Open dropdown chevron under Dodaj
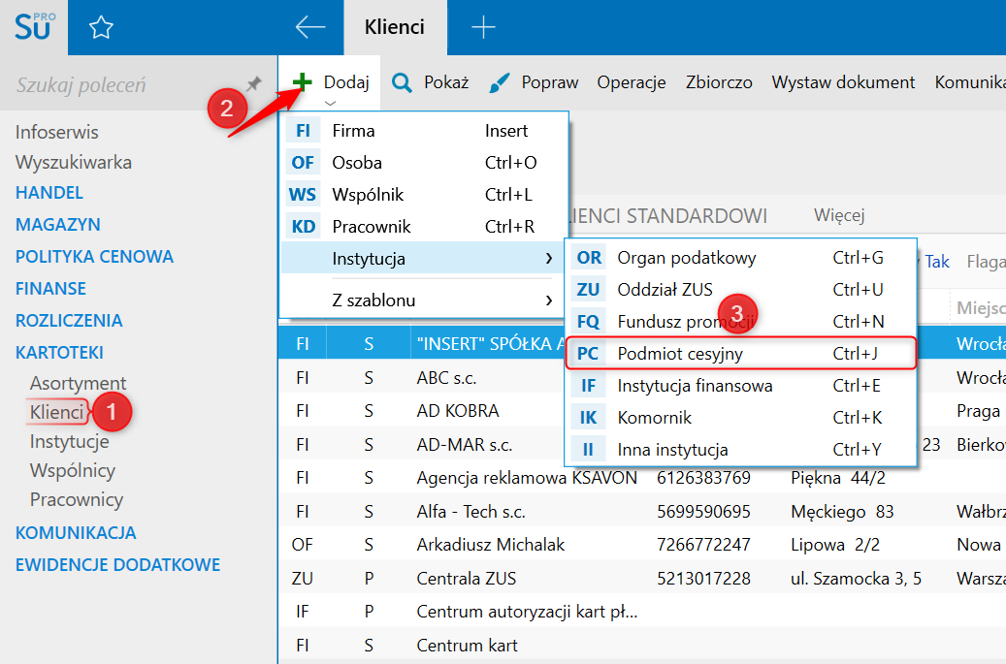This screenshot has width=1006, height=664. [x=331, y=103]
